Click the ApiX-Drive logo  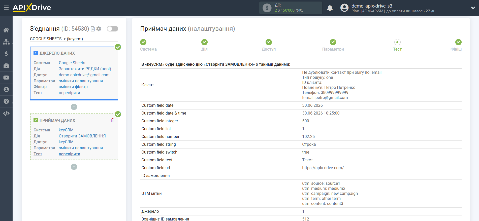click(32, 8)
